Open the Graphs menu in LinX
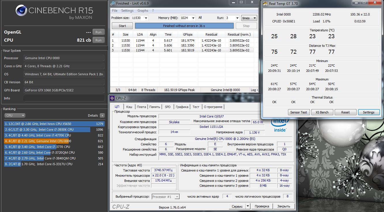The height and width of the screenshot is (212, 384). click(x=143, y=11)
